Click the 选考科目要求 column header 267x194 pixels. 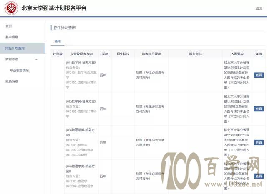(151, 54)
